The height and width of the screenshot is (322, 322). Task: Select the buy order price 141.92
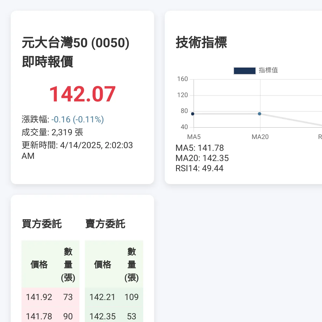39,297
